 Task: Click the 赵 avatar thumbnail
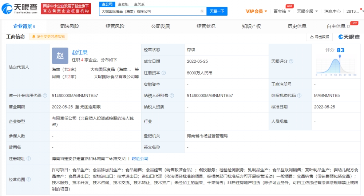tap(60, 56)
